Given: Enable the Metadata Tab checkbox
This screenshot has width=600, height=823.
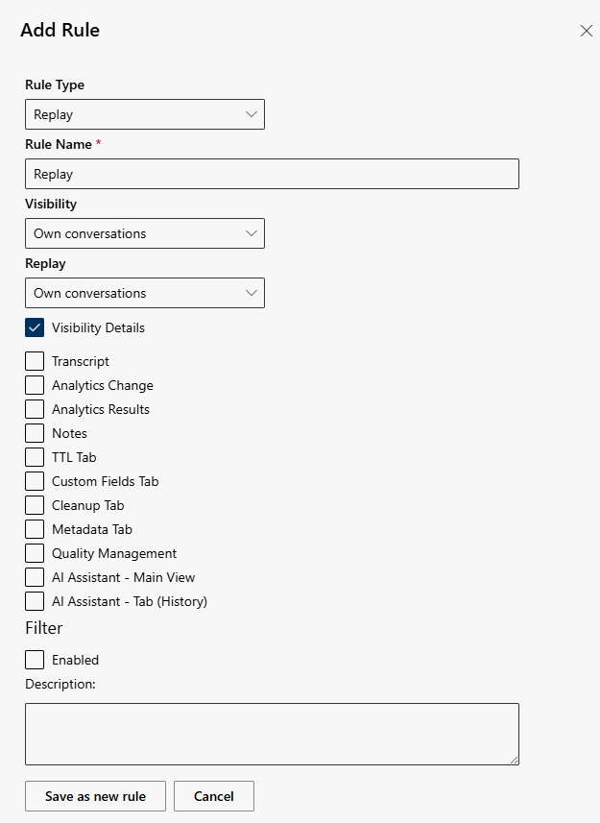Looking at the screenshot, I should (x=35, y=529).
